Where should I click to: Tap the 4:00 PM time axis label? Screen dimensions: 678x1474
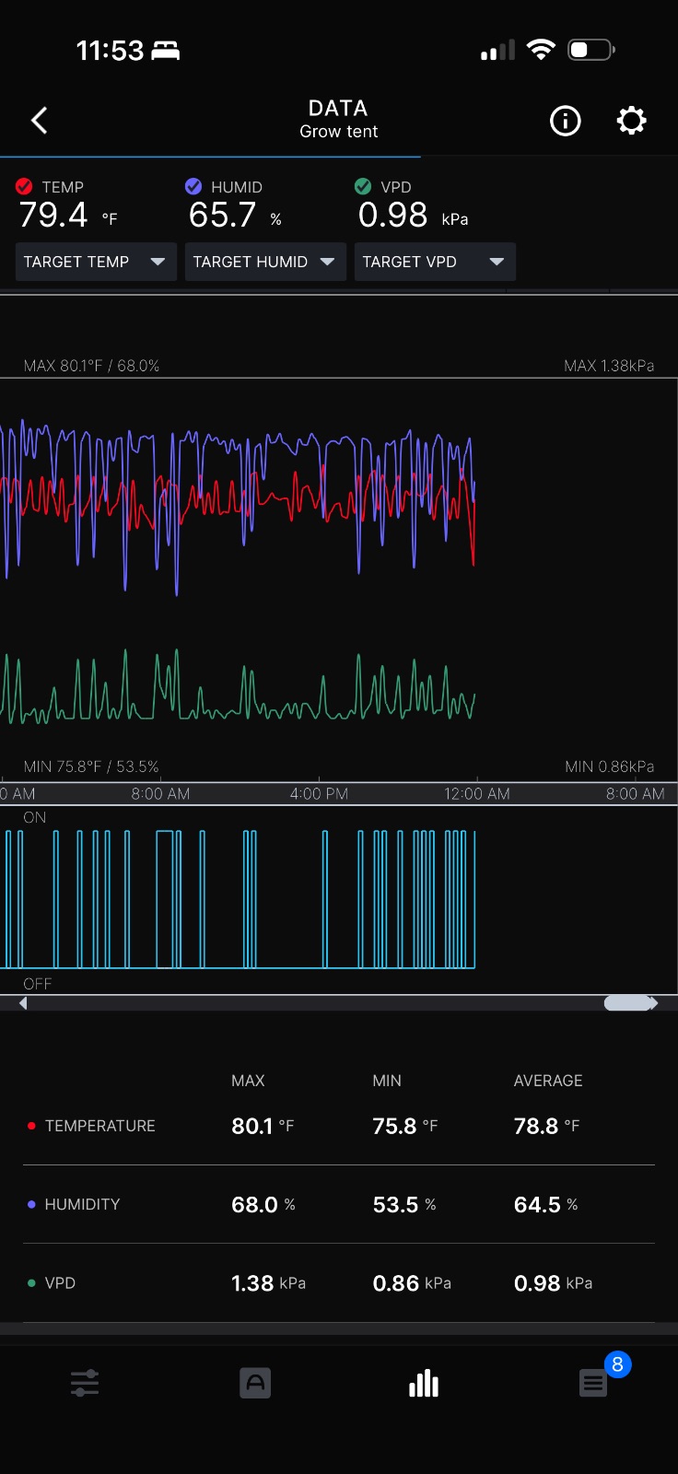click(x=319, y=794)
